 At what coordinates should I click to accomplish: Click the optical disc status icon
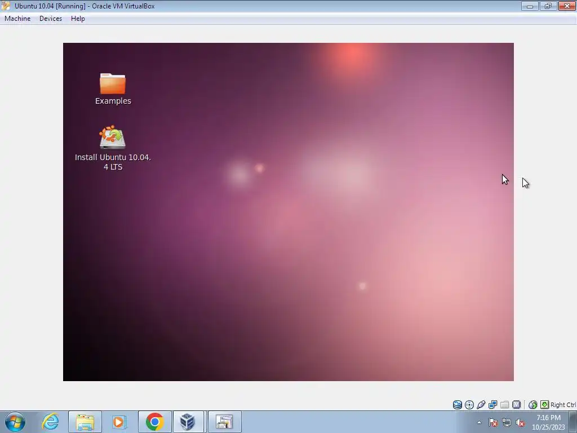pyautogui.click(x=469, y=405)
